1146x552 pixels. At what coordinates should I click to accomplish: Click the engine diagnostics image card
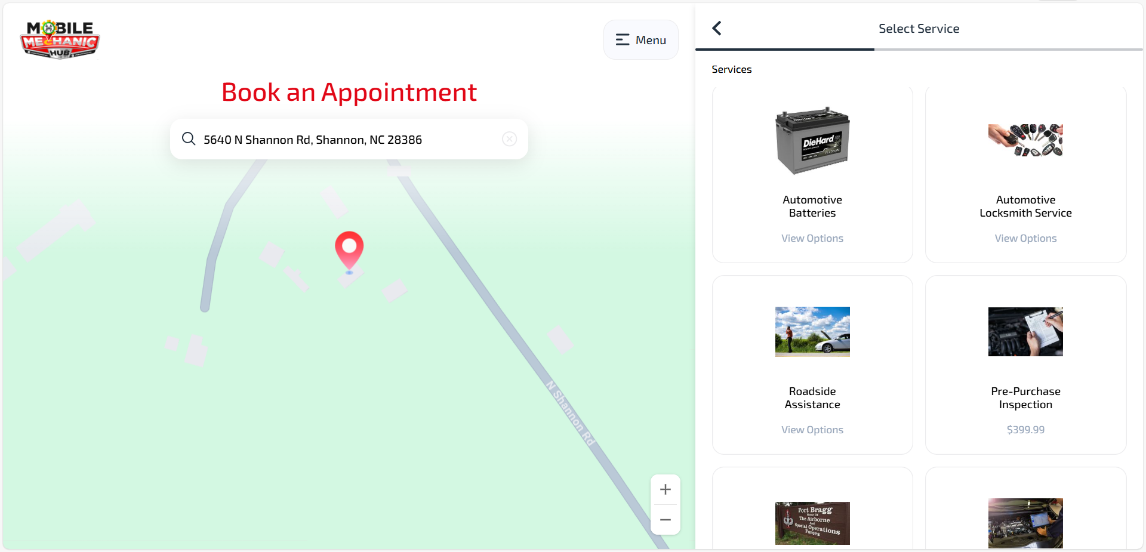(1025, 523)
